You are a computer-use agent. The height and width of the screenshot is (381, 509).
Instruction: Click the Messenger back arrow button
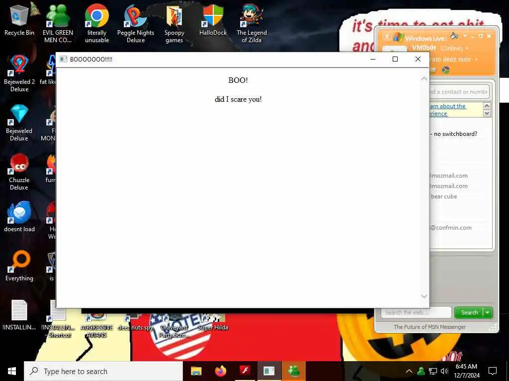point(387,37)
